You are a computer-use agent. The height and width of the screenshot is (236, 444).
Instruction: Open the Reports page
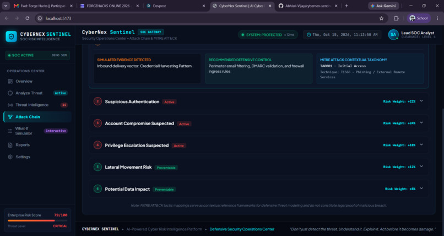coord(37,145)
